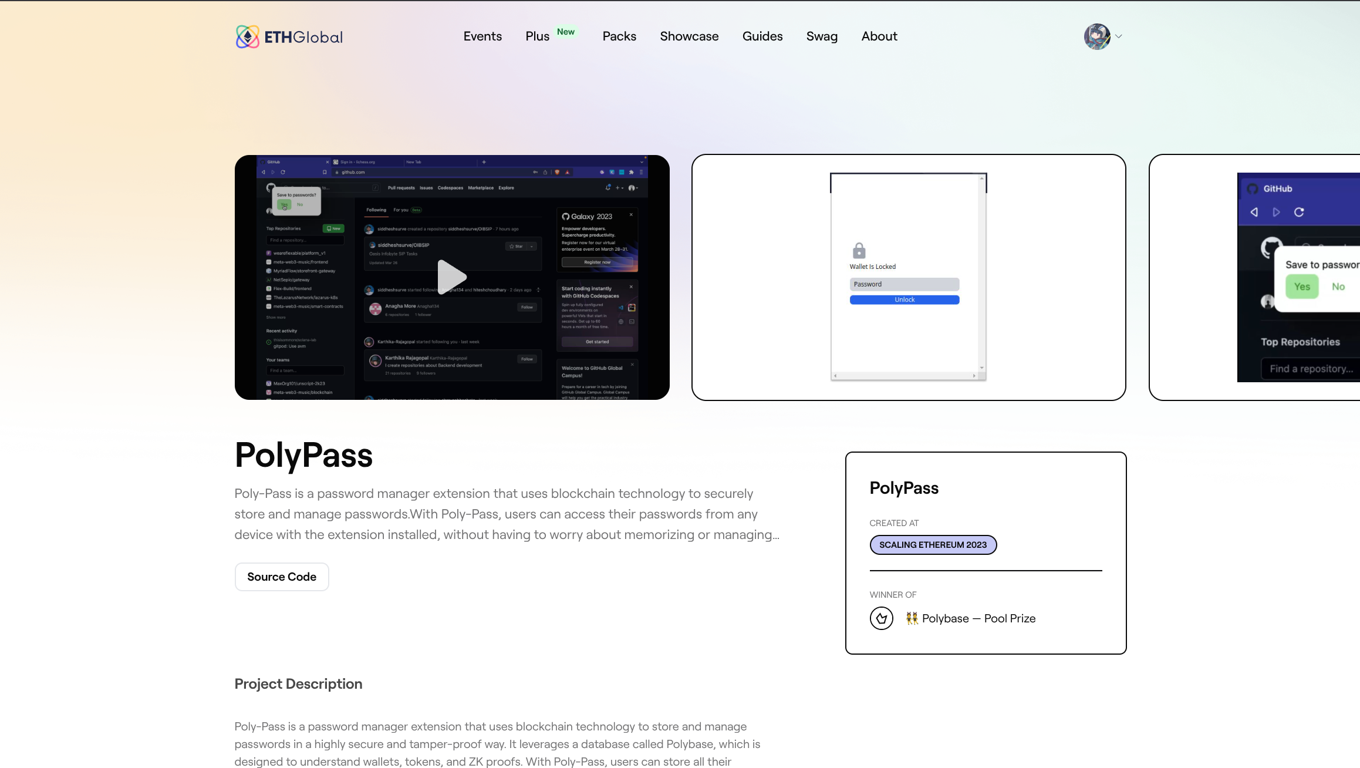The image size is (1360, 768).
Task: Open the Showcase navigation item
Action: tap(689, 36)
